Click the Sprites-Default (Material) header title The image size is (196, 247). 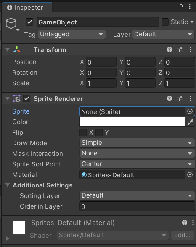pos(73,223)
